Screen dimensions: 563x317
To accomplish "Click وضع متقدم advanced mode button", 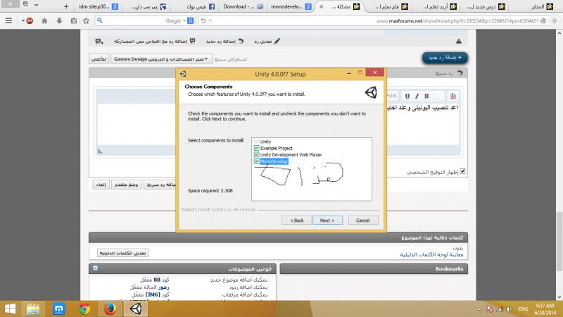I will pos(127,185).
